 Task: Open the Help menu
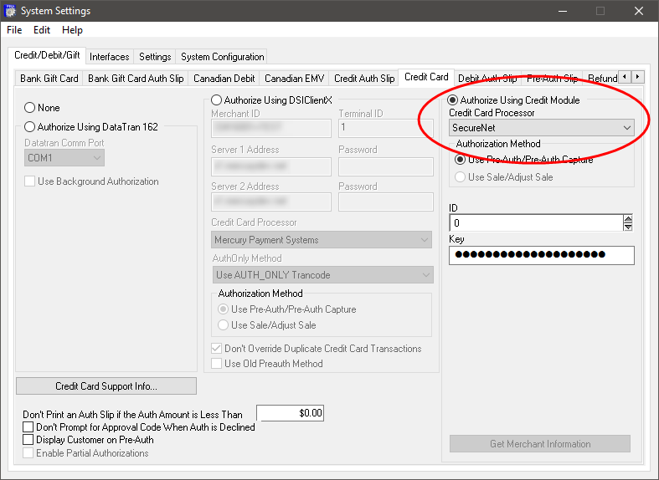pyautogui.click(x=72, y=30)
